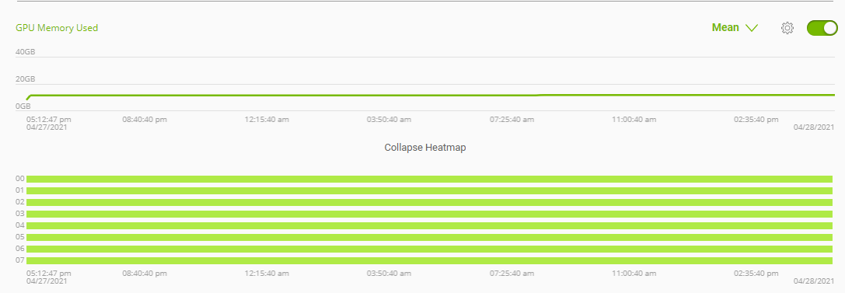Select heatmap row 04 bar
845x293 pixels.
tap(430, 225)
